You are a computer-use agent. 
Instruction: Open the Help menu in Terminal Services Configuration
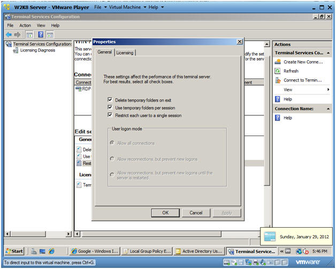[x=55, y=25]
